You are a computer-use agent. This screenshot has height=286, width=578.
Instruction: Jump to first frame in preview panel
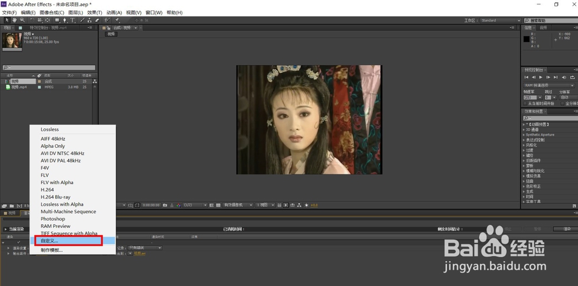[x=527, y=77]
